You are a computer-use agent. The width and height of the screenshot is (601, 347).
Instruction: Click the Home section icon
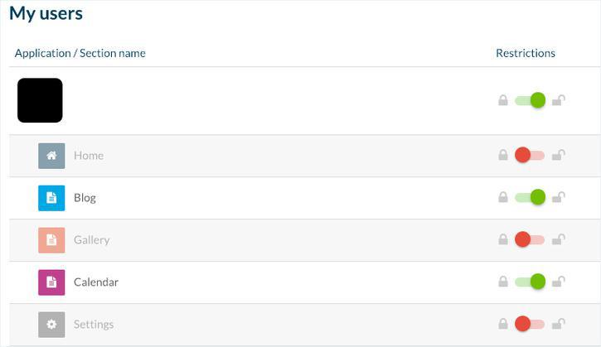click(51, 156)
